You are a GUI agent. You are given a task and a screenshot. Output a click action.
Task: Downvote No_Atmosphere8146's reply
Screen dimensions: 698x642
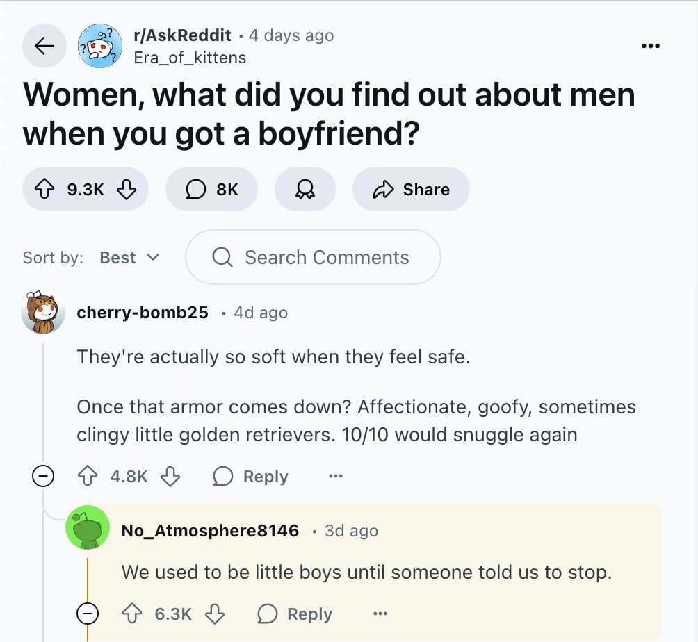pos(215,614)
